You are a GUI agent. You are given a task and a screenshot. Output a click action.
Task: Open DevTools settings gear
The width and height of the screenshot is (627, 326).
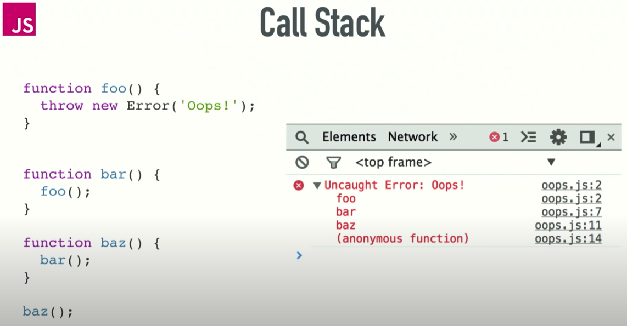click(x=558, y=137)
